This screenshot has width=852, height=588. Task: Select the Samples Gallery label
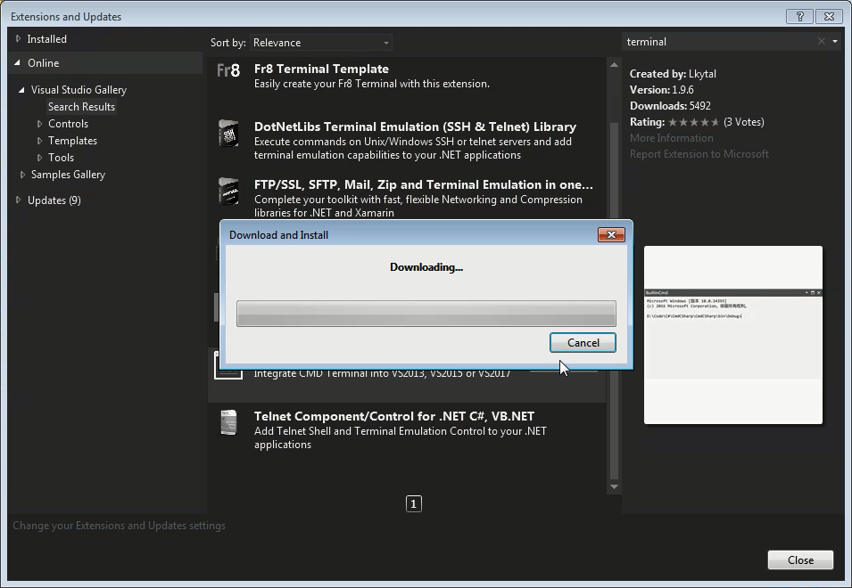68,175
